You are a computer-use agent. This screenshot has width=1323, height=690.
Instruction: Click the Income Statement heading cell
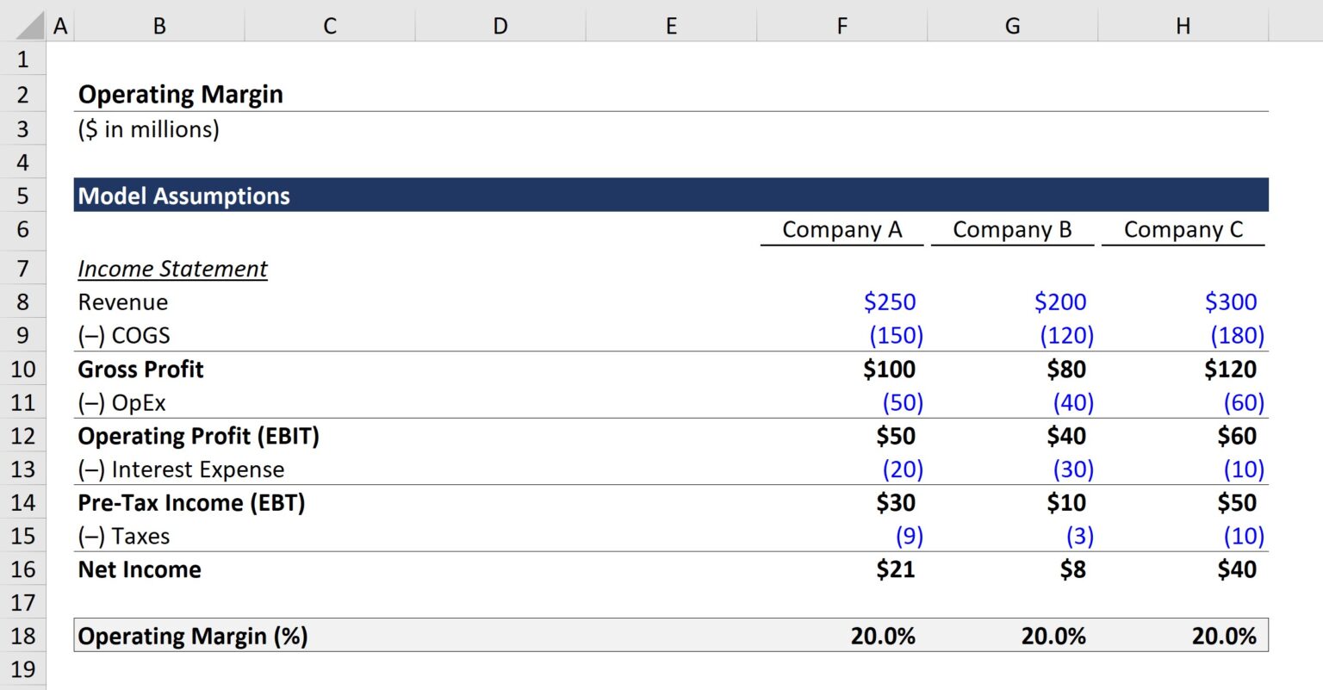(x=172, y=268)
